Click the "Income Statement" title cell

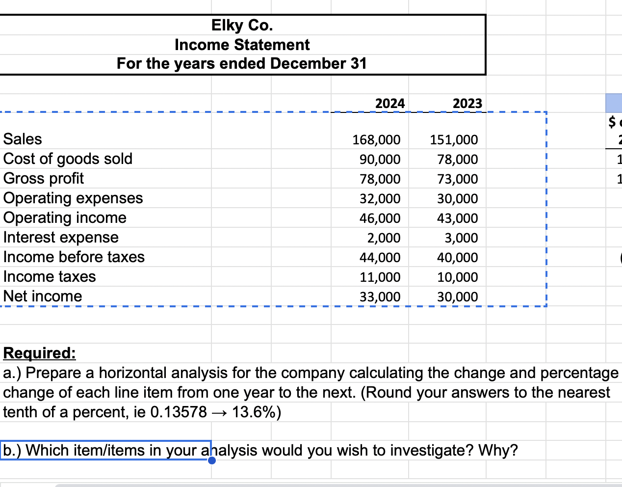point(242,45)
